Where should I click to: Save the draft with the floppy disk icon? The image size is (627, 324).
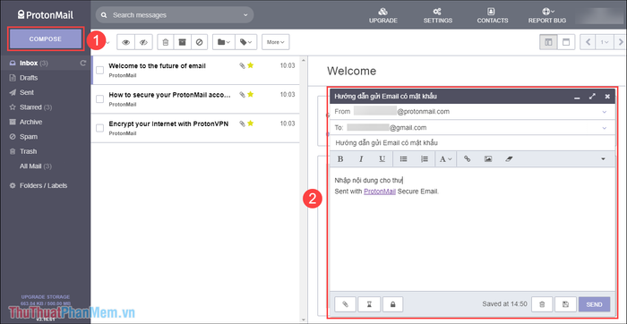[565, 304]
